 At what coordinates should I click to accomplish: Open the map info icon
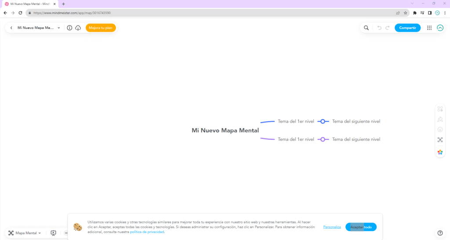[69, 28]
